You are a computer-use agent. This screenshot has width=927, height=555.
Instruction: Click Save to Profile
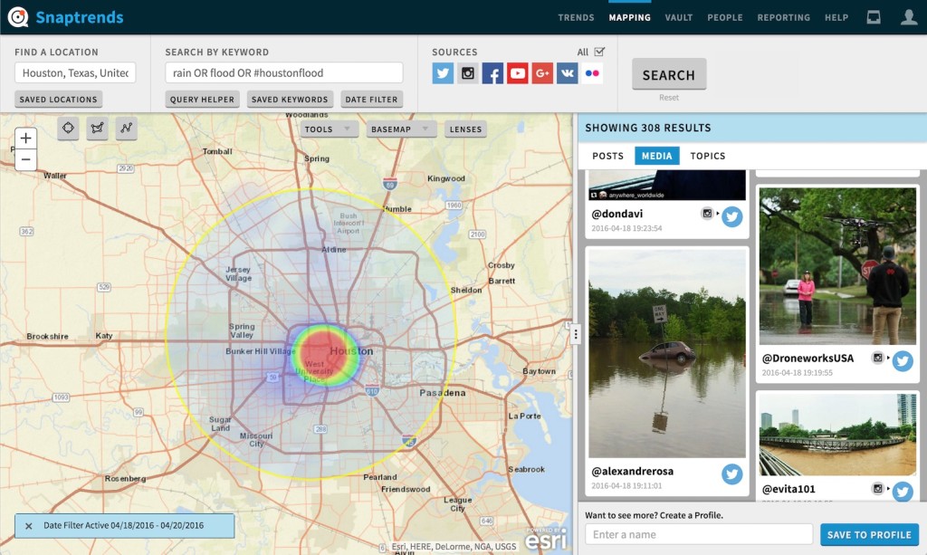coord(869,534)
